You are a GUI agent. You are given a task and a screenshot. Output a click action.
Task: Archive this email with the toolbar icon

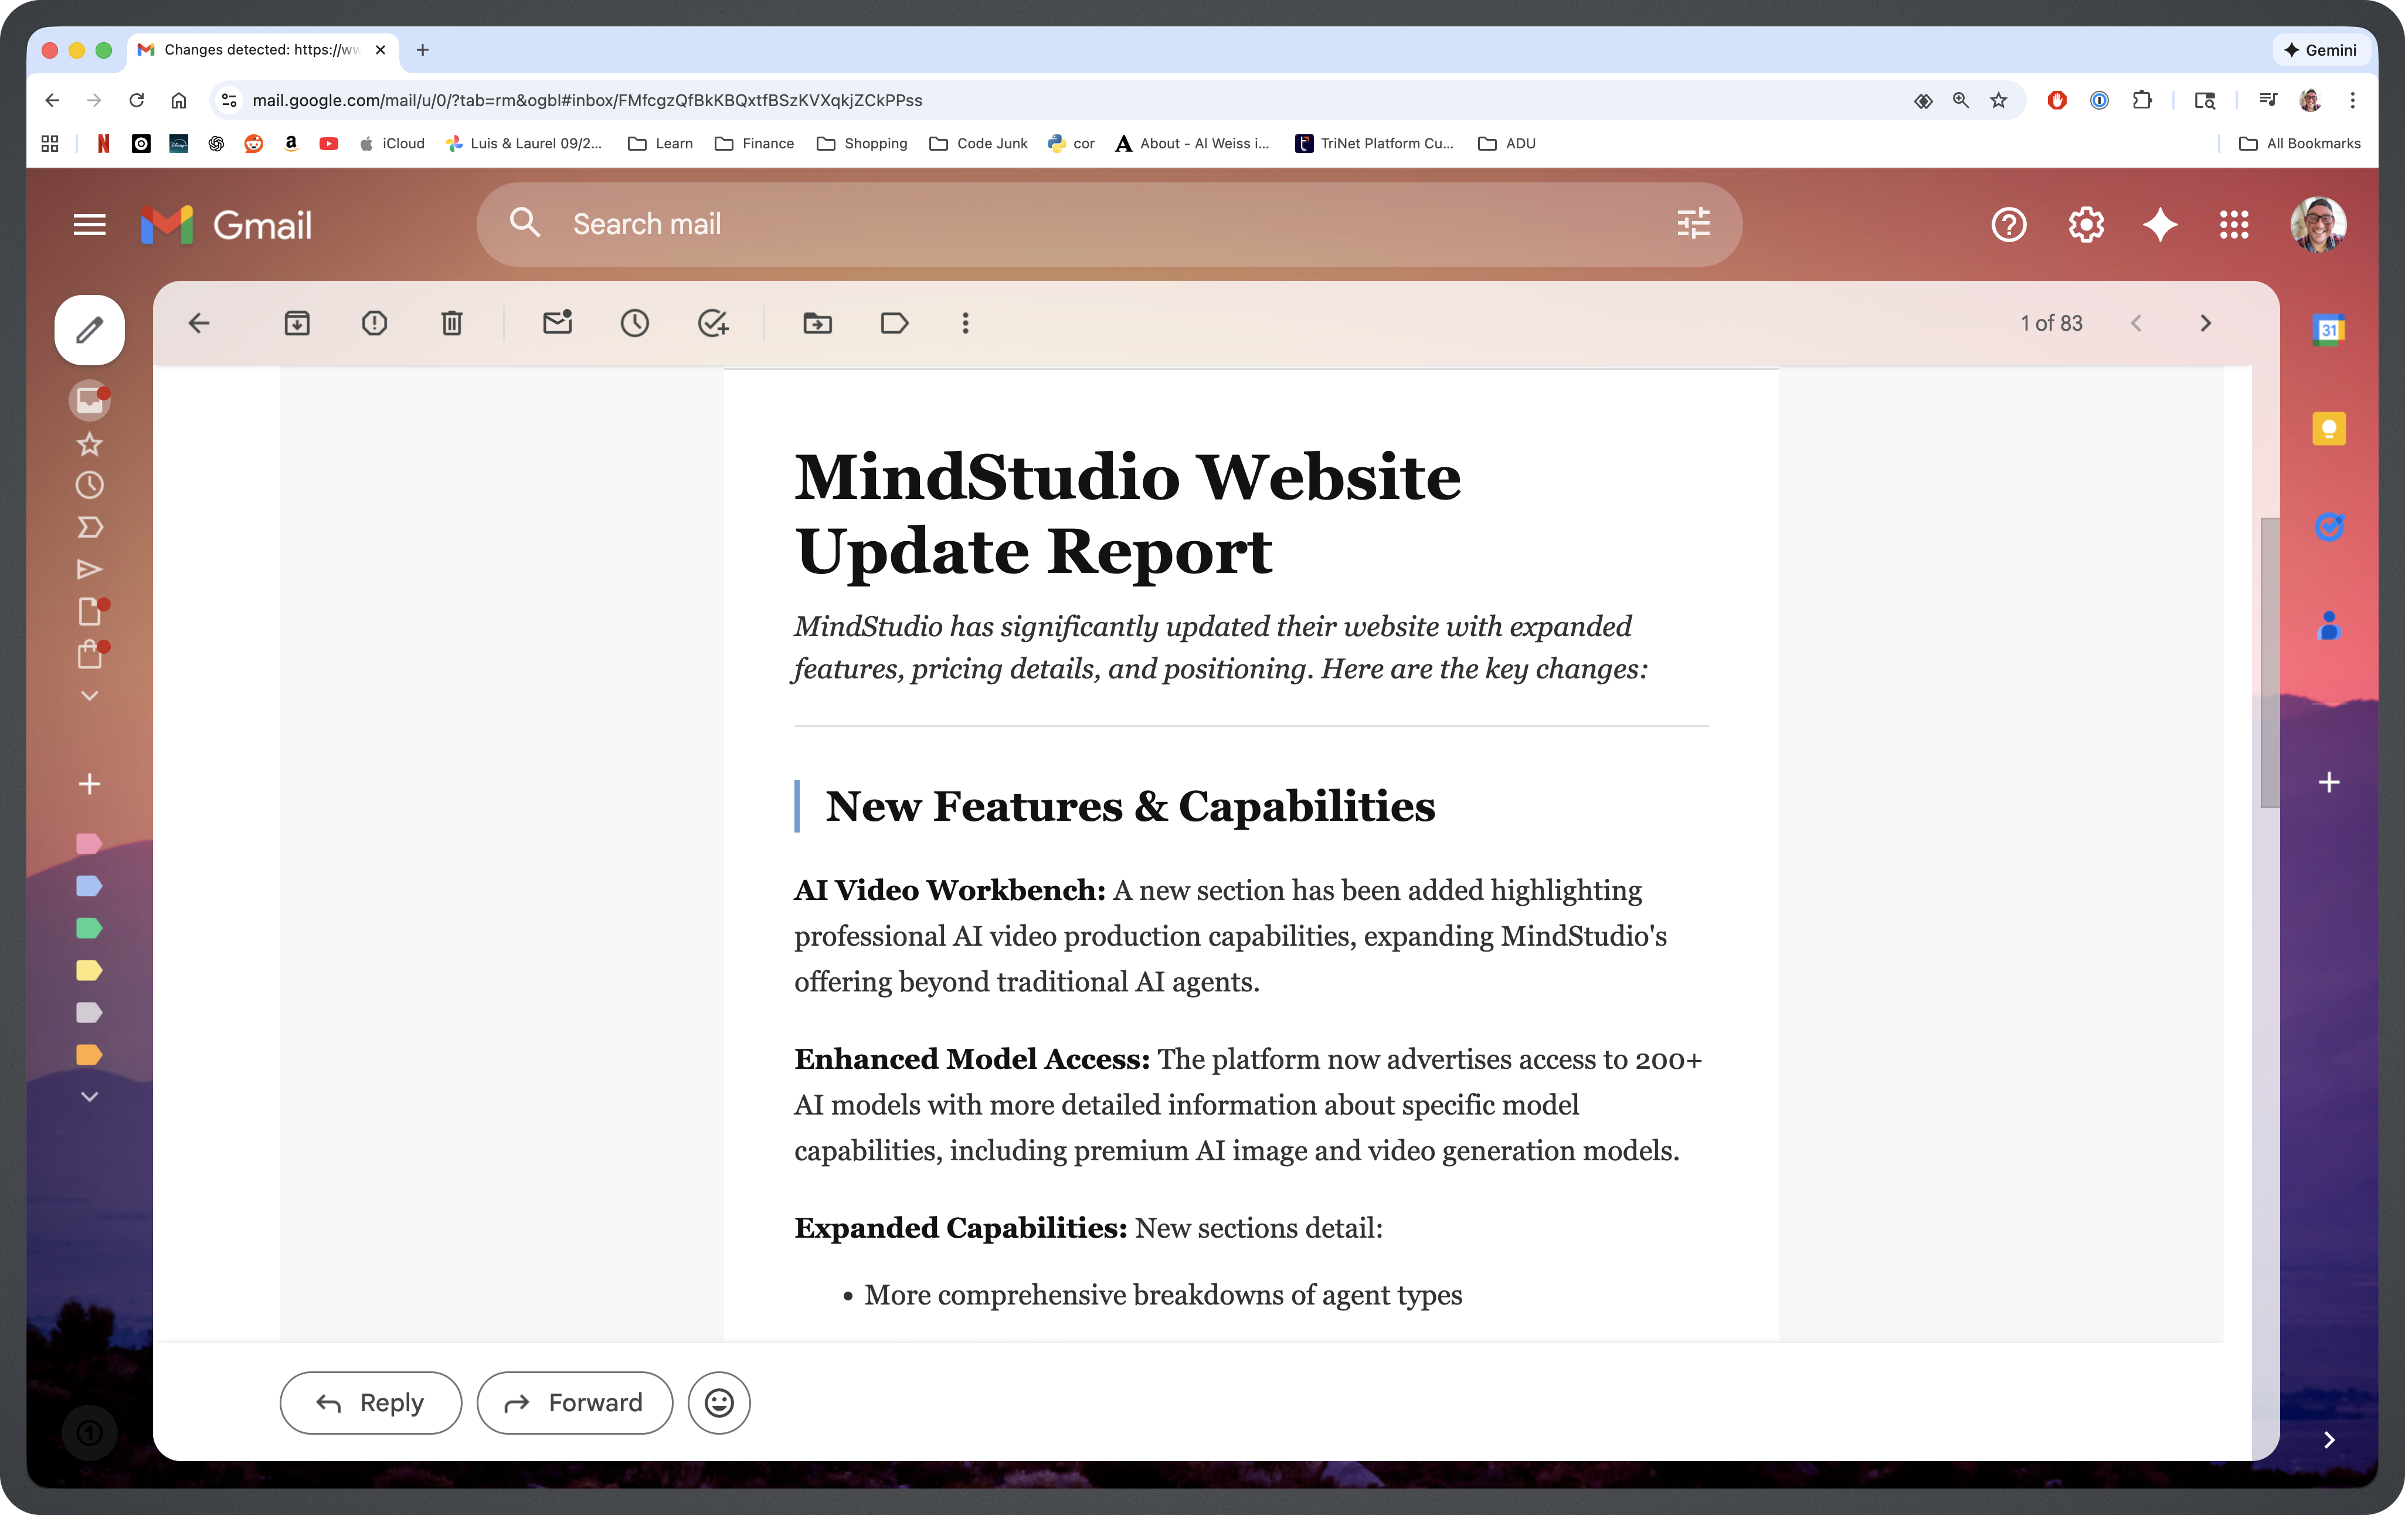point(297,322)
